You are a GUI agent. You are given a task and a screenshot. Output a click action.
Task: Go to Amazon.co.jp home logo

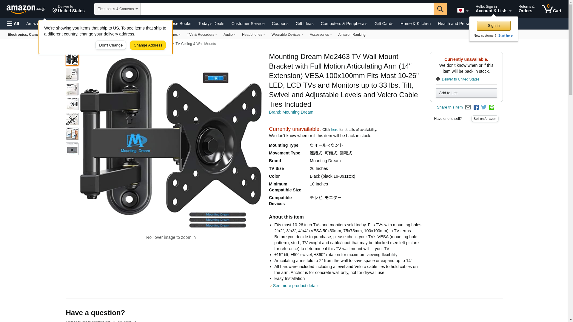pyautogui.click(x=26, y=9)
